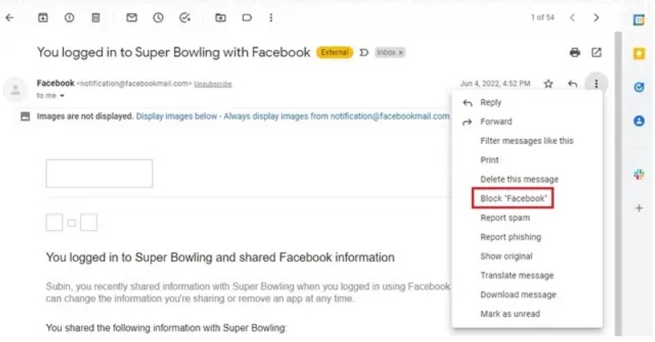
Task: Click the vertical scrollbar on the email
Action: [x=618, y=164]
